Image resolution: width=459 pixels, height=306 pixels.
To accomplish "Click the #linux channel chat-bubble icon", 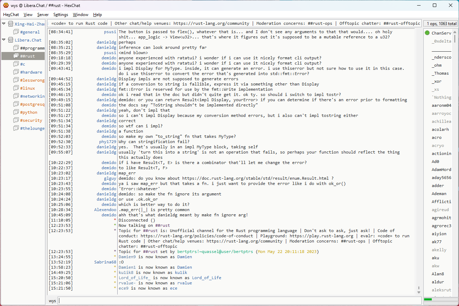I will click(16, 88).
